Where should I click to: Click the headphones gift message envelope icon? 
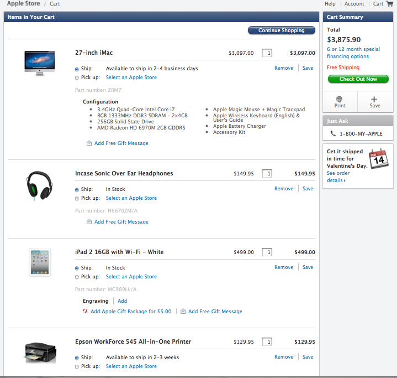[89, 222]
